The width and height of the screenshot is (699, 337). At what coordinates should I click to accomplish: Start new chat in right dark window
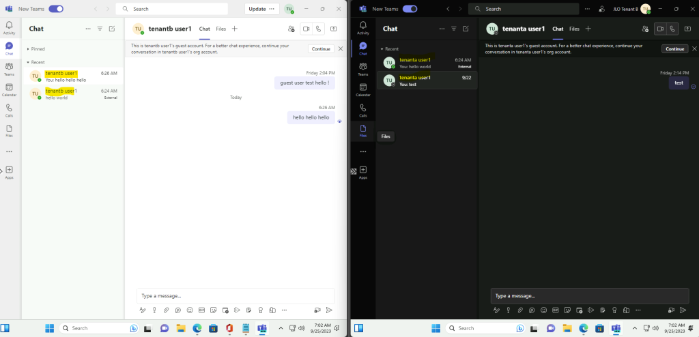(x=466, y=29)
